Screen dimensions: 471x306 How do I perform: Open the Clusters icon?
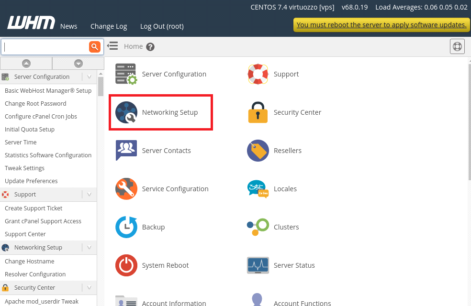pos(258,227)
